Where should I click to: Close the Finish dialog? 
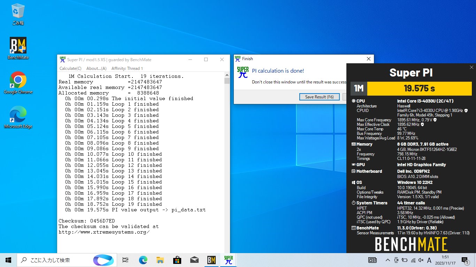click(x=369, y=59)
